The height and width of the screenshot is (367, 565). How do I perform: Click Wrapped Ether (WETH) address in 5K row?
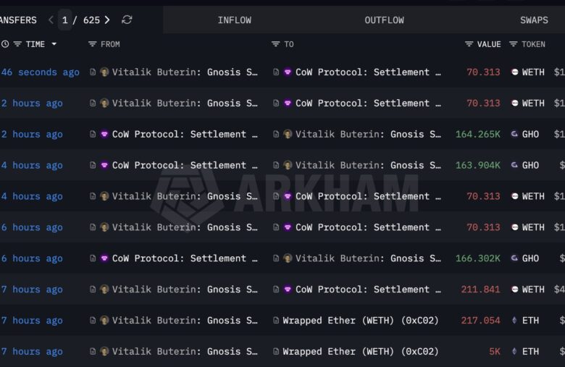coord(360,352)
